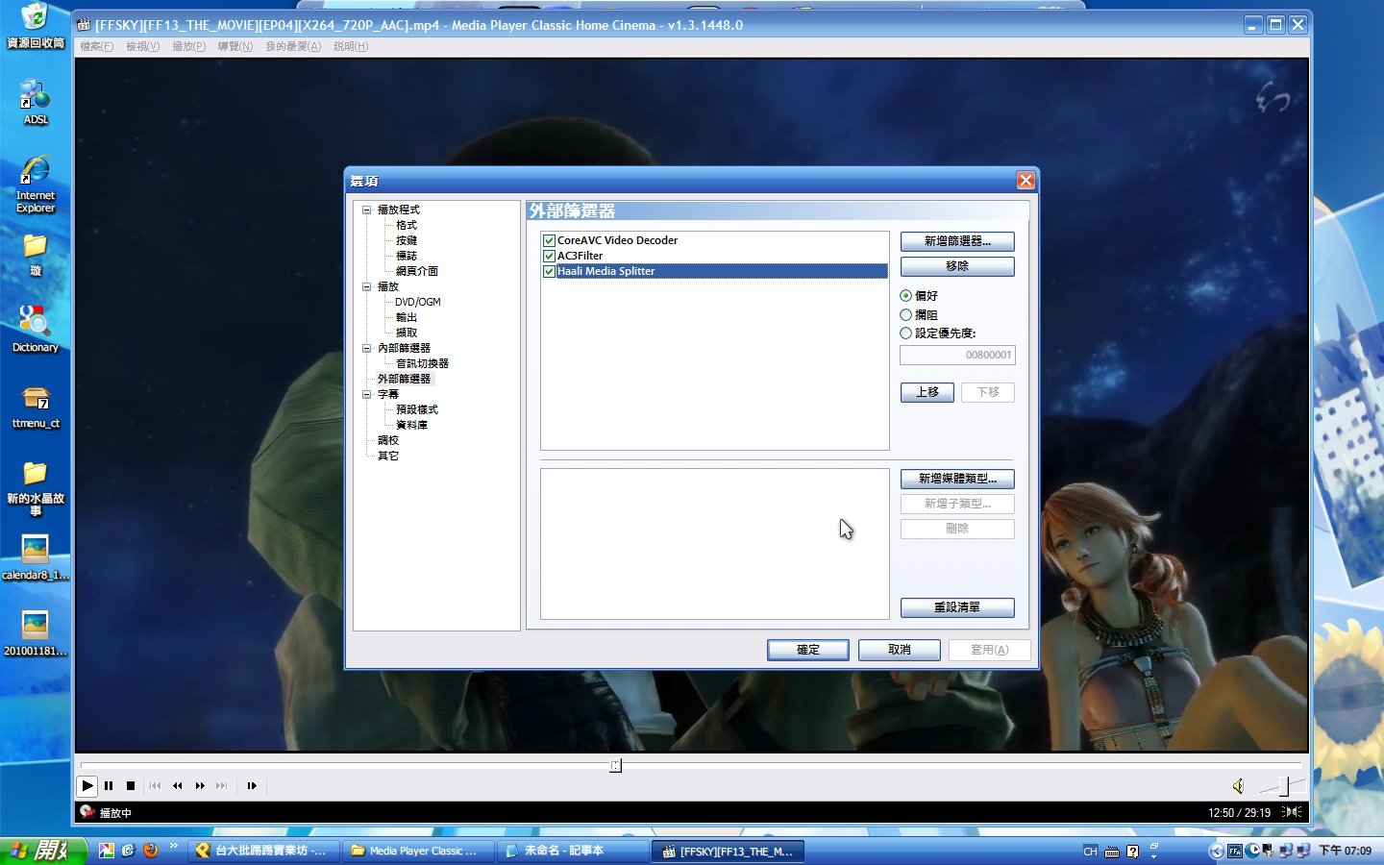
Task: Pause the video playback
Action: point(109,786)
